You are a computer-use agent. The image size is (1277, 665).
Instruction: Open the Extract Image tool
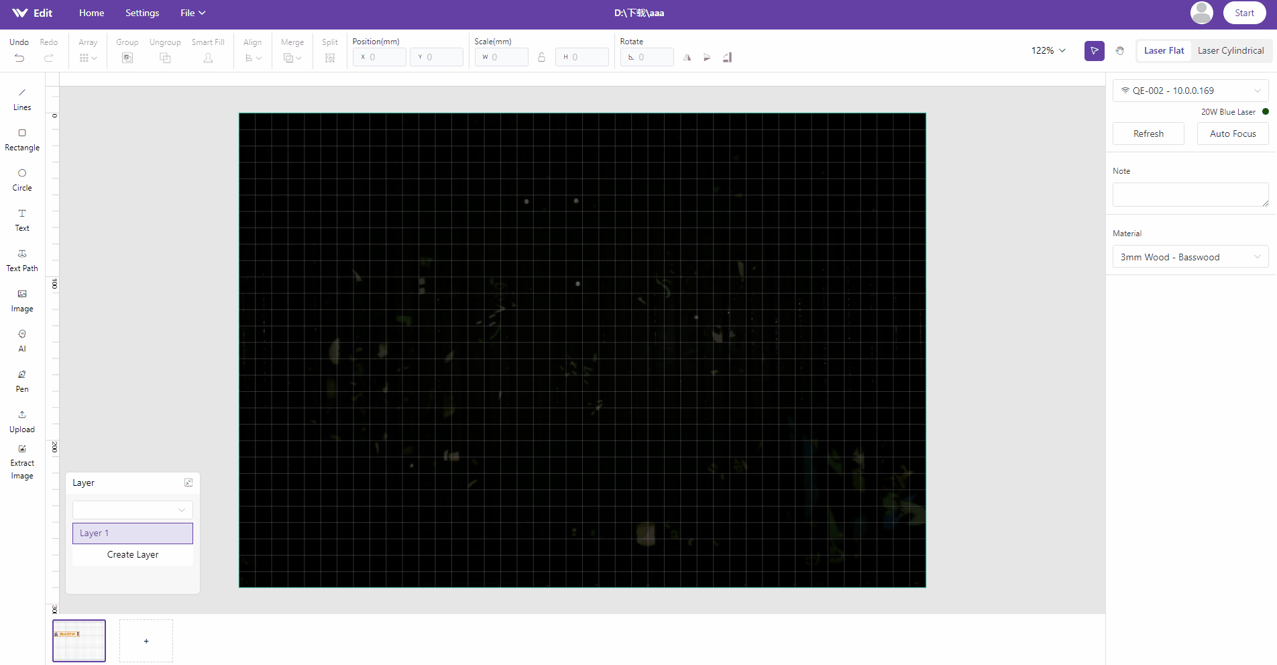[x=22, y=462]
